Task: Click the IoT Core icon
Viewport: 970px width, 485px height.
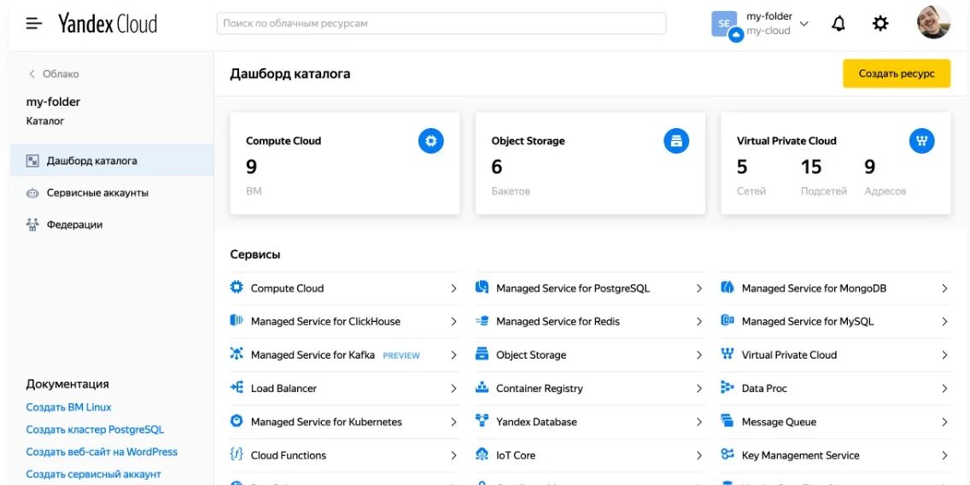Action: coord(482,454)
